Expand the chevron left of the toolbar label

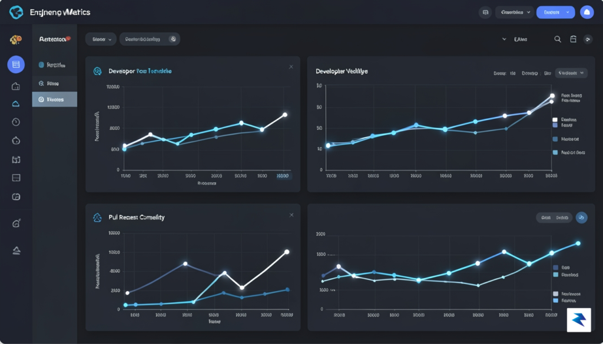pos(504,39)
